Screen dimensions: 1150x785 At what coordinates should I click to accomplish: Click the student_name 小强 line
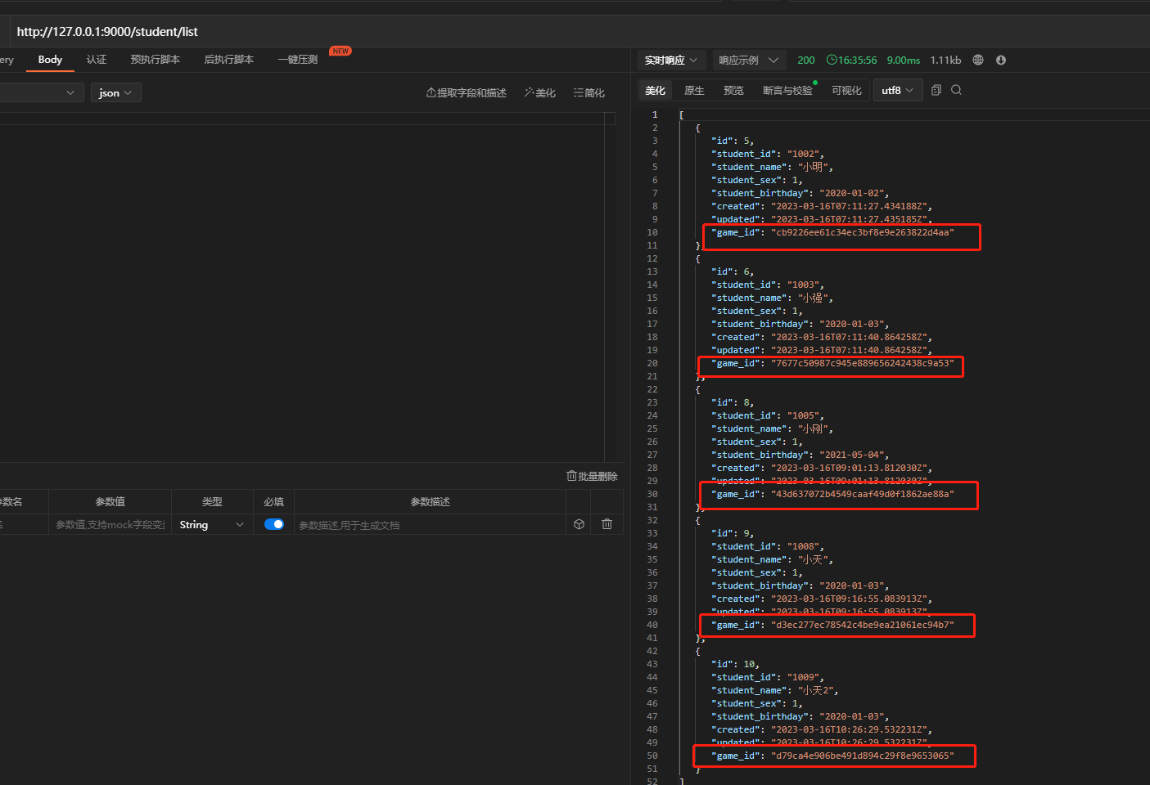coord(772,298)
